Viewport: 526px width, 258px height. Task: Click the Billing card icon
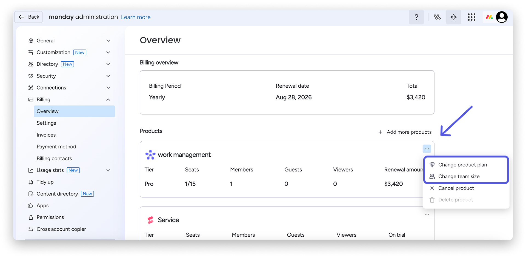point(31,99)
